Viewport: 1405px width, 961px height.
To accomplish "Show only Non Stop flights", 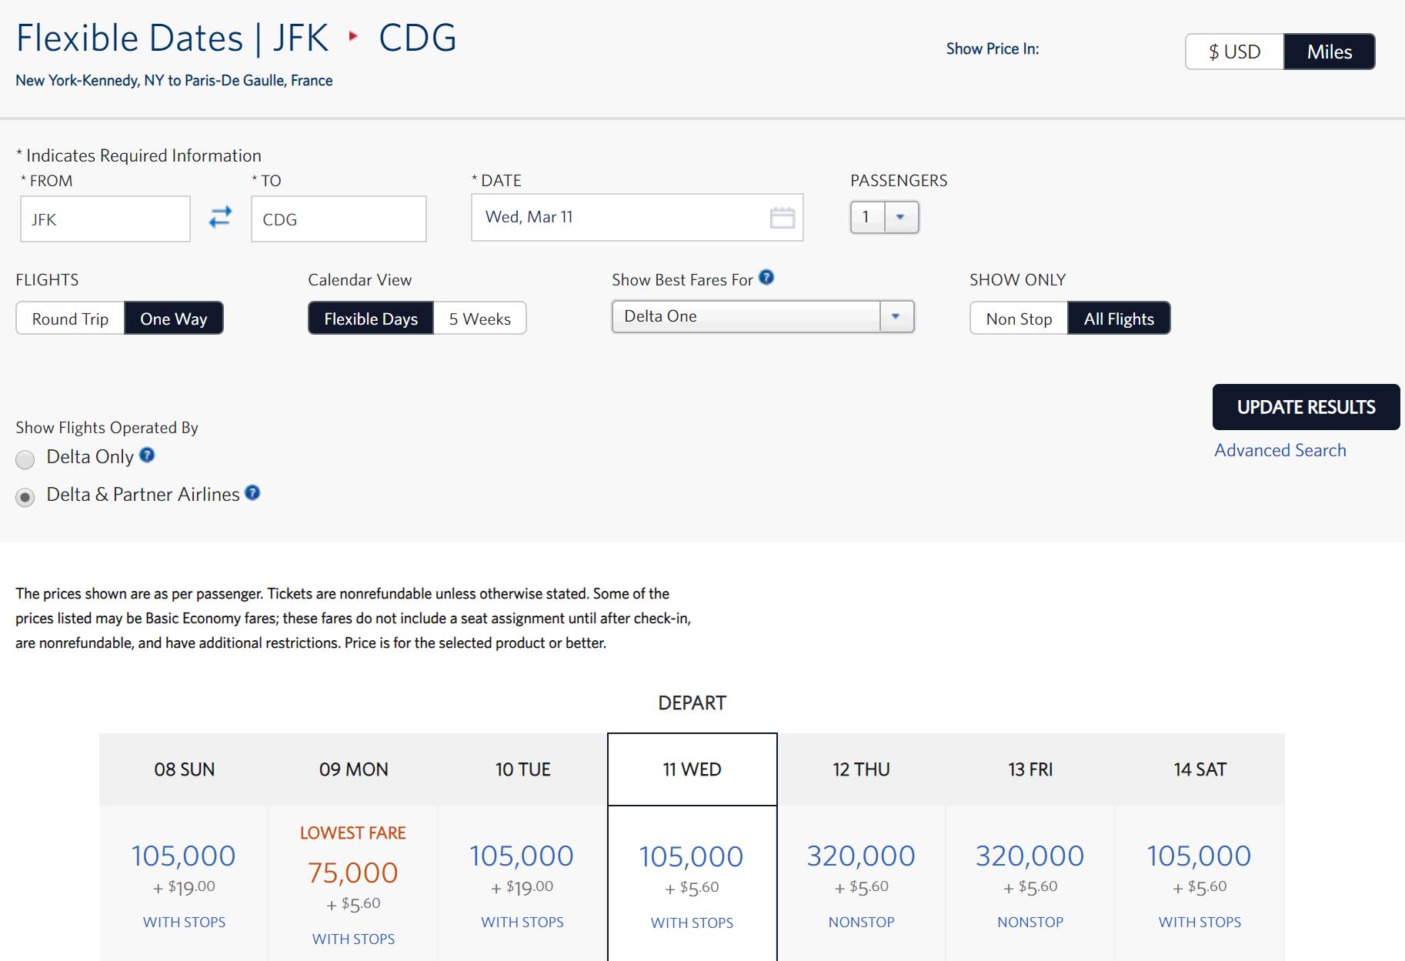I will click(x=1019, y=319).
